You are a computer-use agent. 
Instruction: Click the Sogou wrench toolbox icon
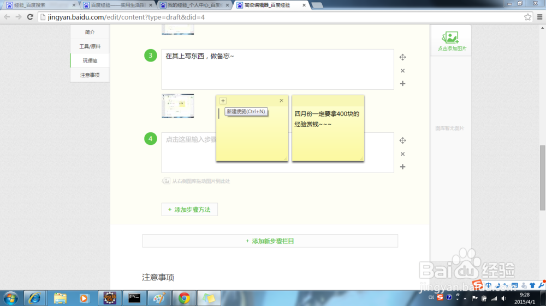click(541, 285)
